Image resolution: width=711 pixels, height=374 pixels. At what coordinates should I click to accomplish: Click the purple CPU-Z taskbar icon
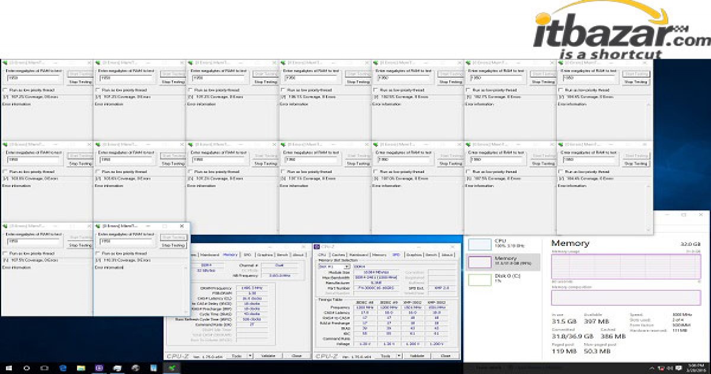(99, 368)
